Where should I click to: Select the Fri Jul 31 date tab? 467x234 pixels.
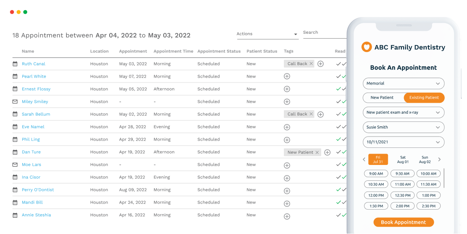(x=378, y=159)
